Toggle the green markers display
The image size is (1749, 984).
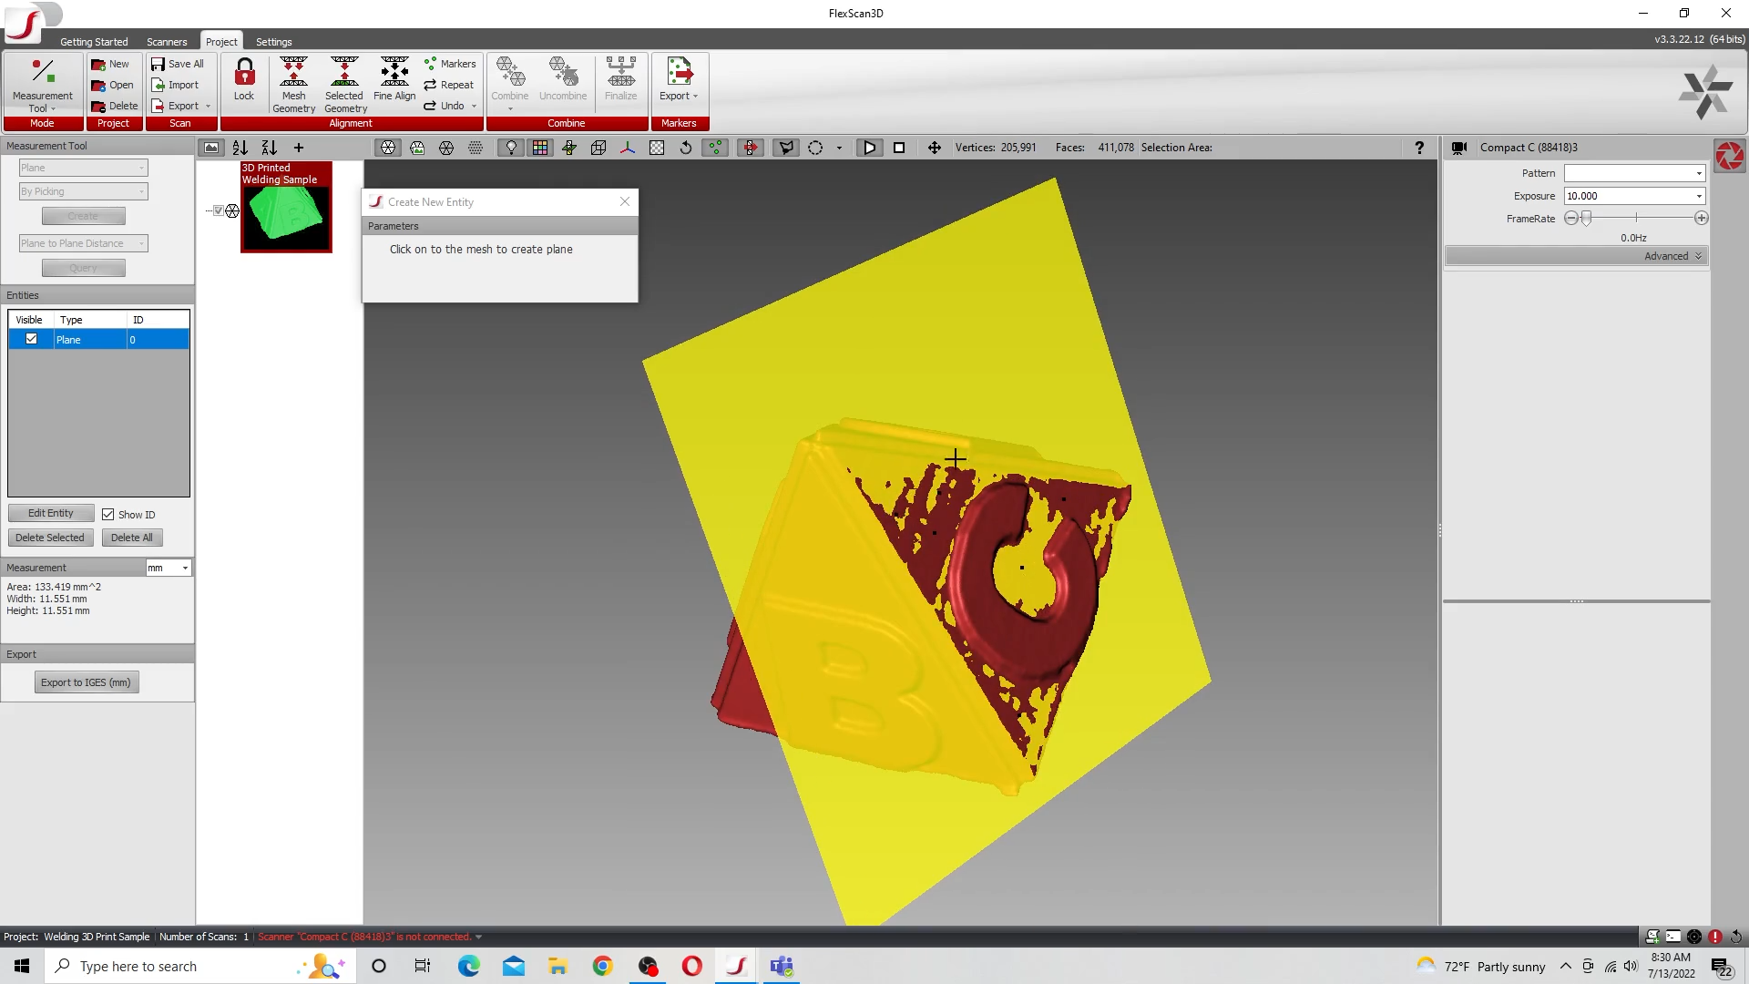(715, 148)
